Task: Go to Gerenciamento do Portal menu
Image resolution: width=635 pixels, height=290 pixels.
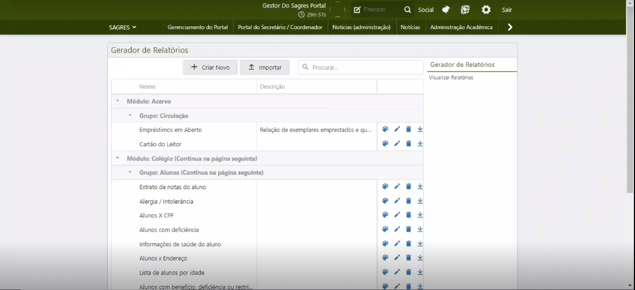Action: pyautogui.click(x=198, y=27)
